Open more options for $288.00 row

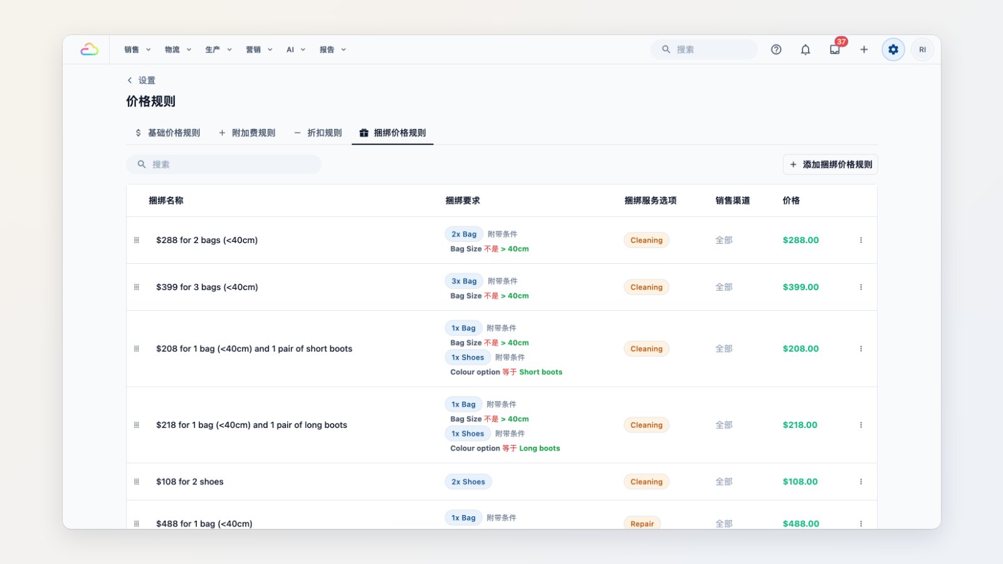[x=861, y=240]
